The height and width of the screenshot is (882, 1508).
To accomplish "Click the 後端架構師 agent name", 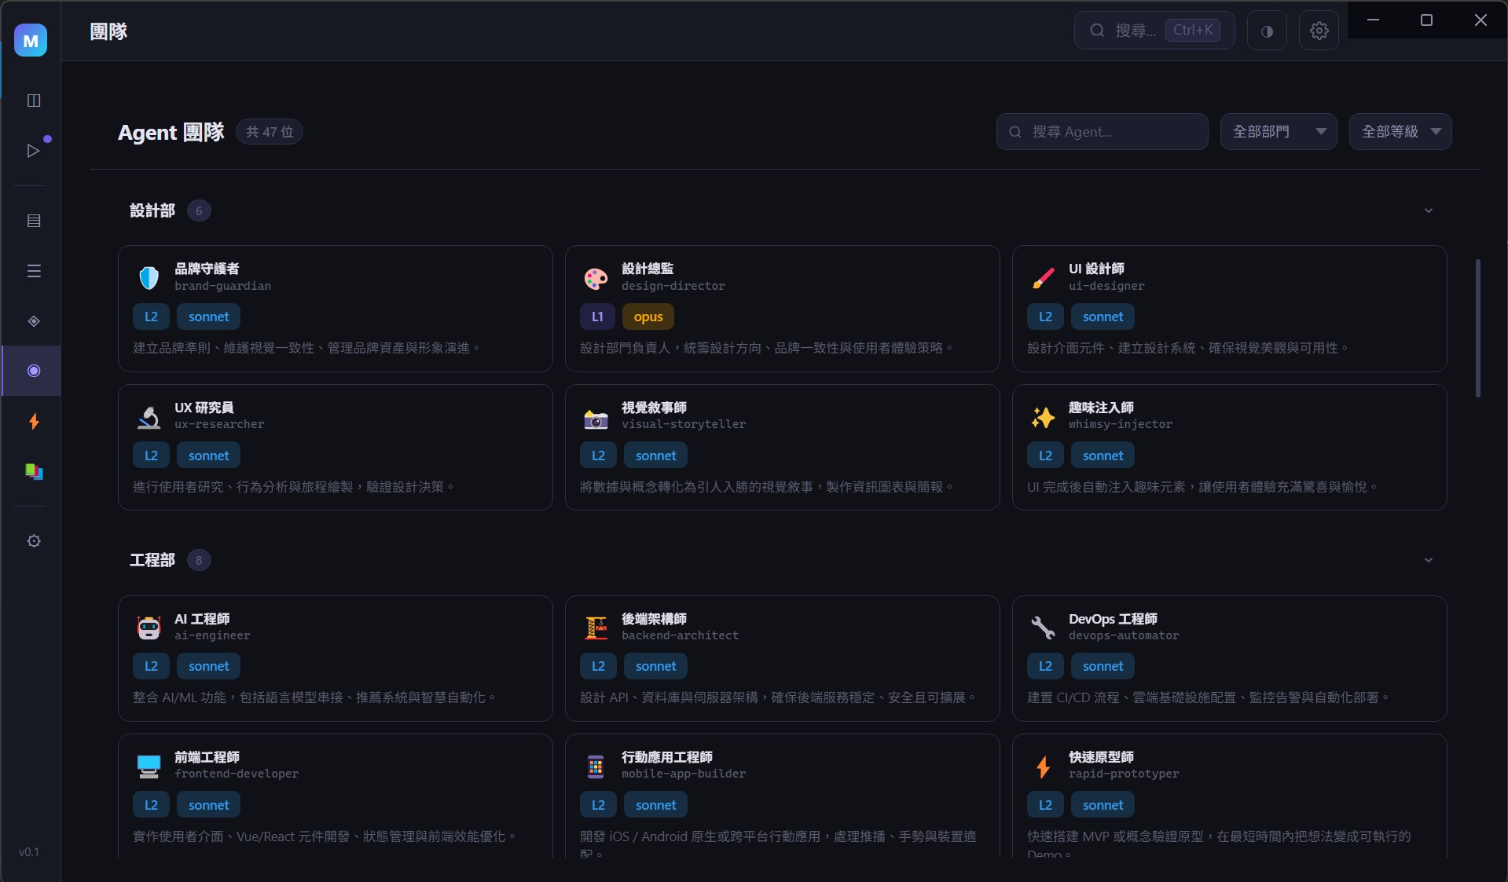I will [654, 619].
